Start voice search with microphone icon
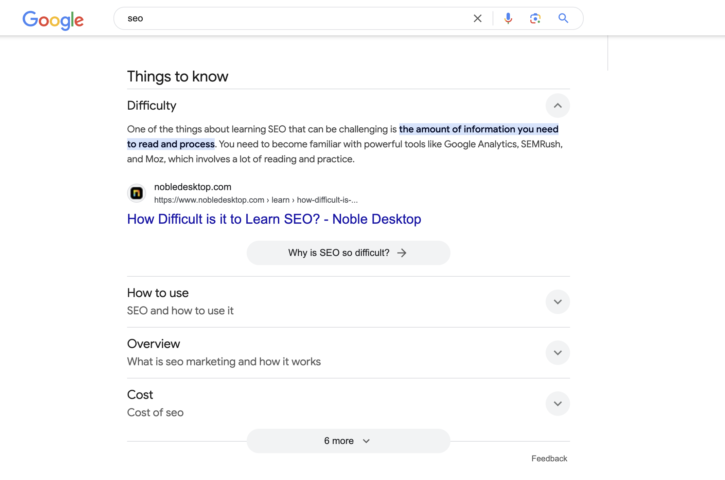The image size is (725, 480). coord(508,18)
